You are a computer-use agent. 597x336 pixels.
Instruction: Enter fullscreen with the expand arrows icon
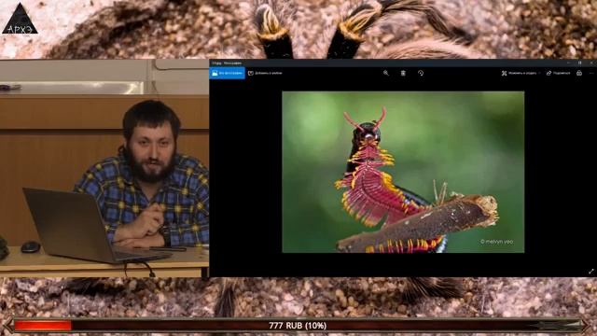coord(590,272)
